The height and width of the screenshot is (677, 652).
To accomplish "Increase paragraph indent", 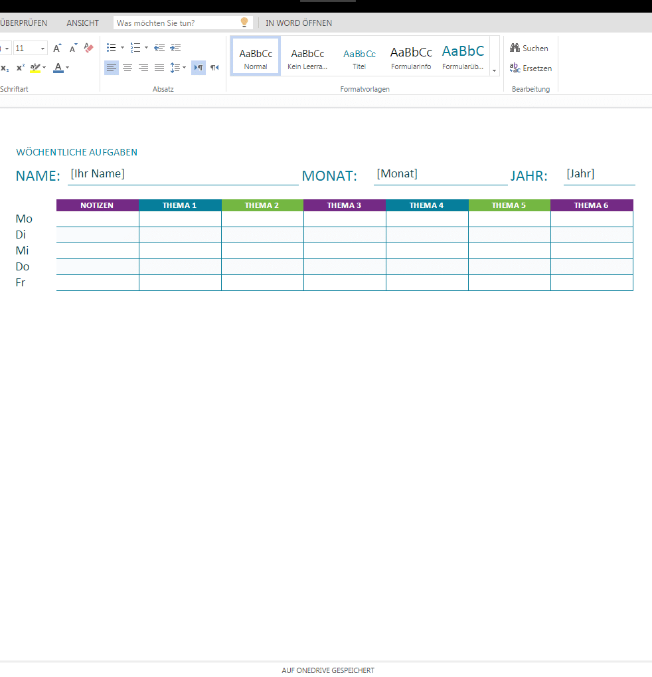I will click(176, 47).
